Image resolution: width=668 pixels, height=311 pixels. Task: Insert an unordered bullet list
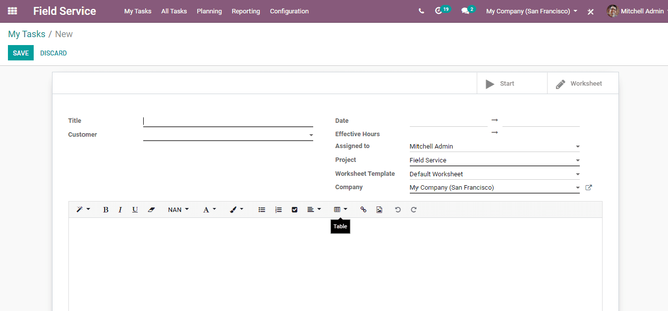tap(262, 209)
